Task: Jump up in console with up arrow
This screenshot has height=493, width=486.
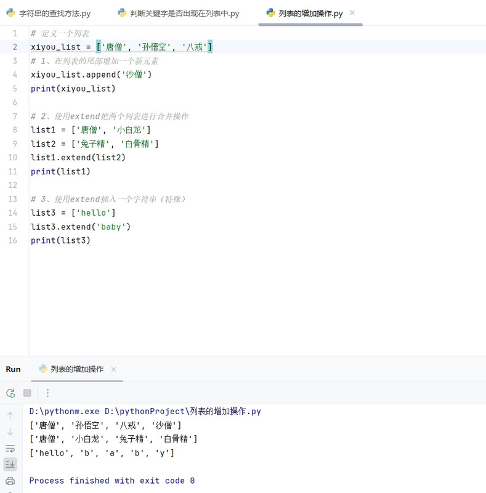Action: pyautogui.click(x=10, y=415)
